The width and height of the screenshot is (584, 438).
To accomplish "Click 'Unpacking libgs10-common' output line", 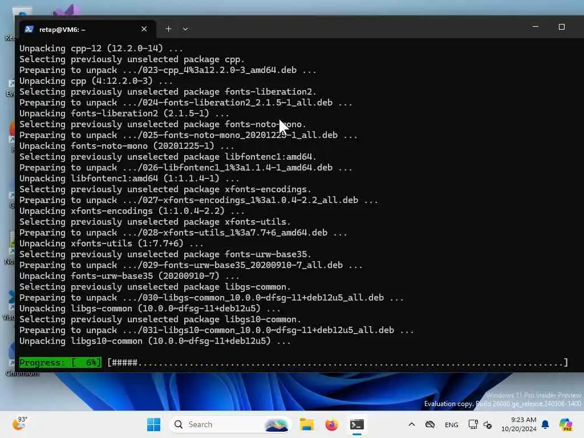I will pyautogui.click(x=155, y=341).
